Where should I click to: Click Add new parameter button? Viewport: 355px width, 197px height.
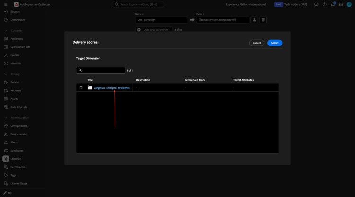coord(154,30)
